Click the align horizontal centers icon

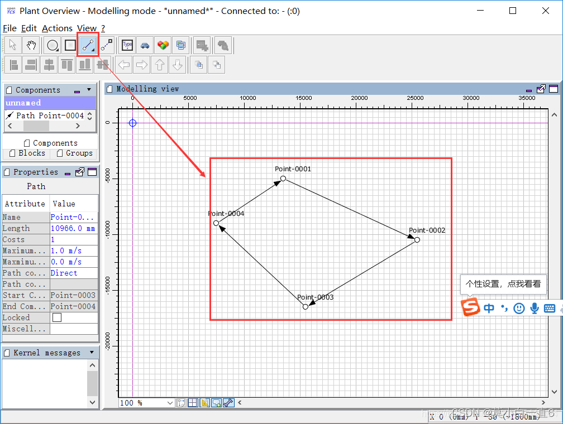coord(49,65)
